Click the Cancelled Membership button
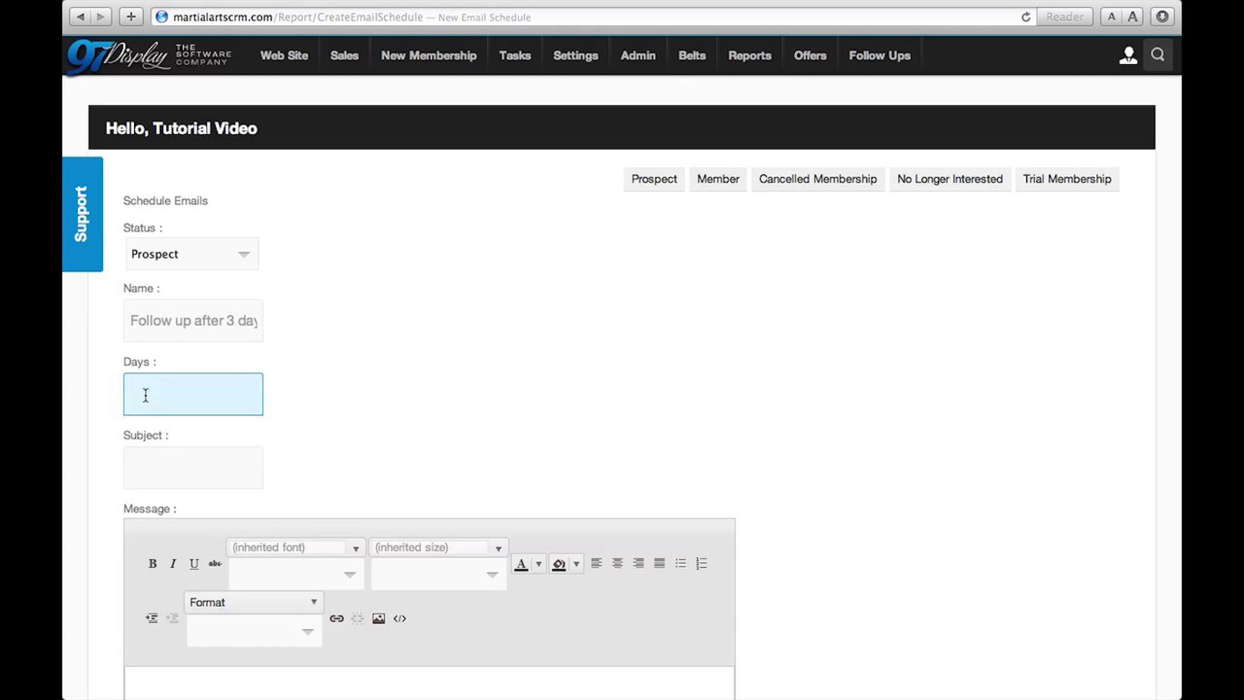 pyautogui.click(x=817, y=179)
